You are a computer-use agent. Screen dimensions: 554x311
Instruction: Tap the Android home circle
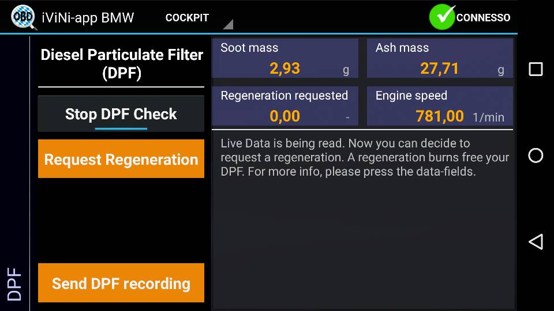[536, 155]
